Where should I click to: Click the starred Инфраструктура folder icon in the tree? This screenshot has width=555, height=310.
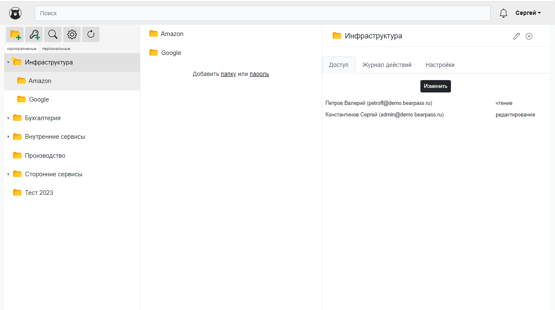click(x=17, y=62)
